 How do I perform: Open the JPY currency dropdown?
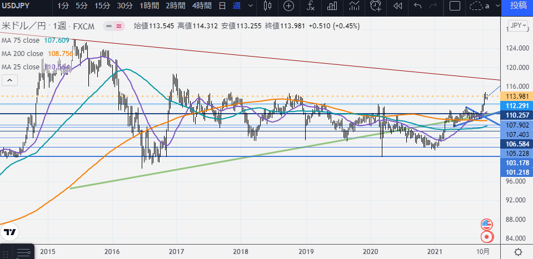518,26
